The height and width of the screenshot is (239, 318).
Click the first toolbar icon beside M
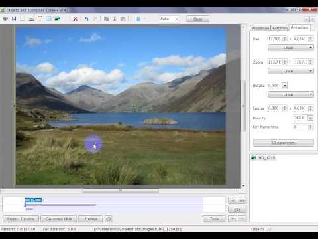coord(5,19)
